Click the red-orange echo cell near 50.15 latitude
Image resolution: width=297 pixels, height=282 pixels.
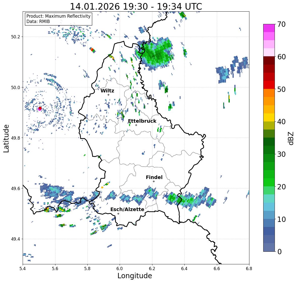click(x=92, y=50)
